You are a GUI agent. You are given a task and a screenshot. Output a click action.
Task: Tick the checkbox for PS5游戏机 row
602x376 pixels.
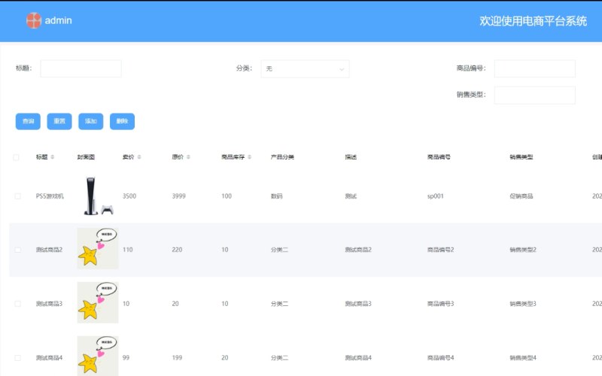pyautogui.click(x=17, y=196)
